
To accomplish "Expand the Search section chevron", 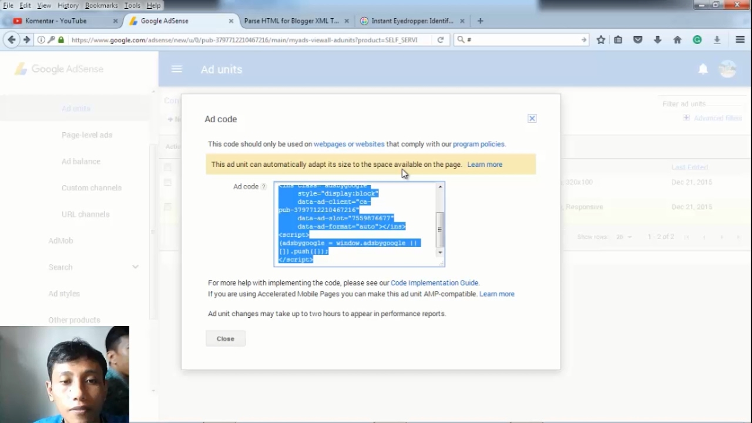I will (x=135, y=267).
